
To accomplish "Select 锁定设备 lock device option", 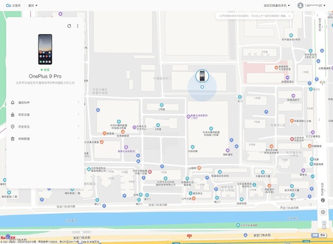I will [x=45, y=114].
